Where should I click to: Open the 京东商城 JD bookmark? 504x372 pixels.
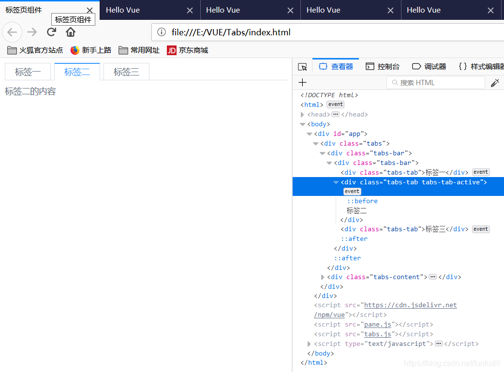pyautogui.click(x=187, y=50)
